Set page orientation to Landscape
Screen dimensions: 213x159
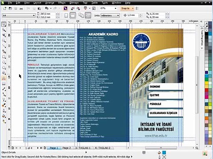tap(73, 15)
